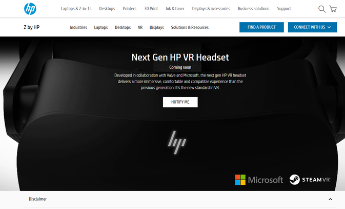Select VR in Z by HP nav
Viewport: 345px width, 209px height.
(x=140, y=27)
